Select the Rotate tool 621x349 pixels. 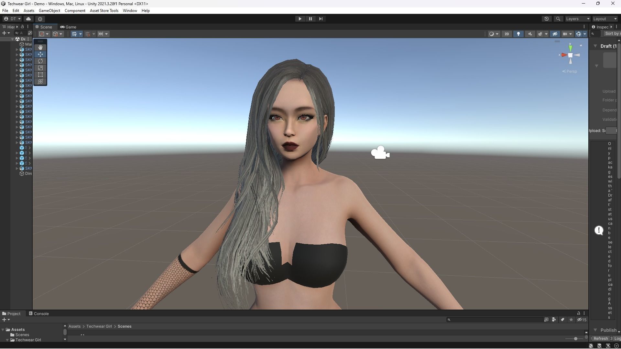click(40, 61)
